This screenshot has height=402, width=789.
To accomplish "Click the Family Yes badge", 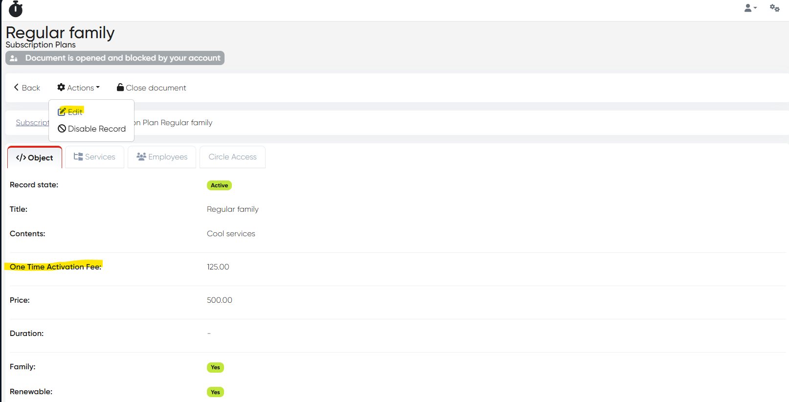I will 215,367.
